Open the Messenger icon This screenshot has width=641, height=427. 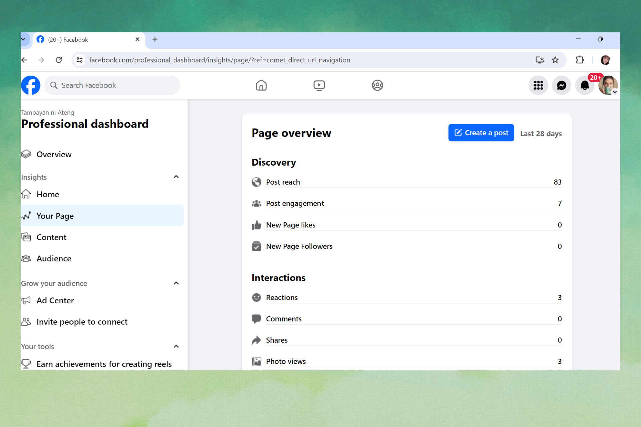[x=561, y=85]
